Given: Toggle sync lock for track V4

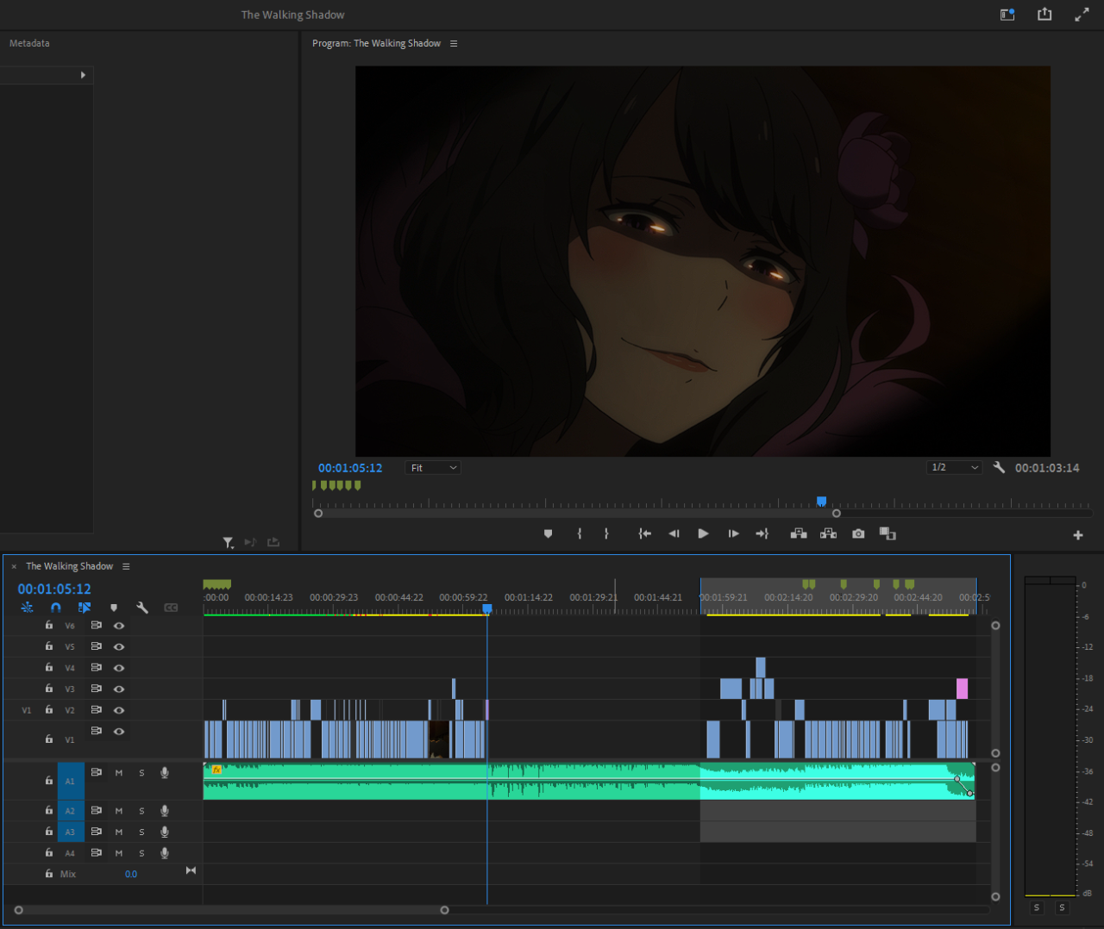Looking at the screenshot, I should click(x=96, y=667).
